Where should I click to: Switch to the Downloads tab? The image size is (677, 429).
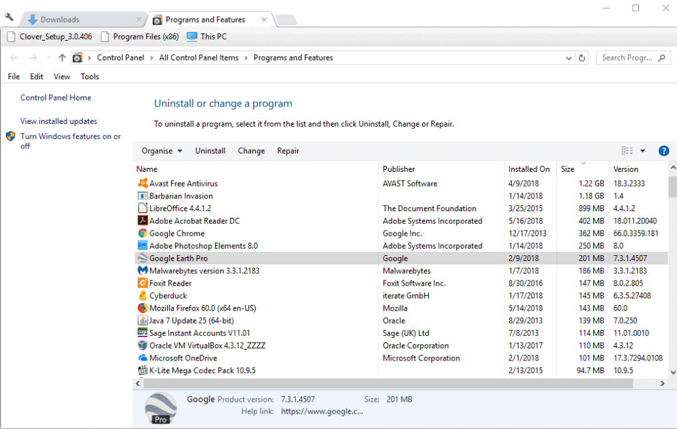click(82, 19)
